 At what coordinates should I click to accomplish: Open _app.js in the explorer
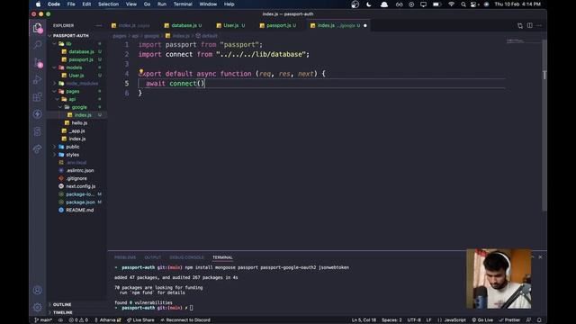coord(76,130)
